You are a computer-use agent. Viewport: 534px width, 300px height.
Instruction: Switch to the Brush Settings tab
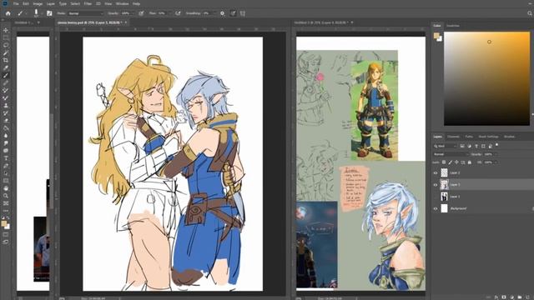[488, 137]
